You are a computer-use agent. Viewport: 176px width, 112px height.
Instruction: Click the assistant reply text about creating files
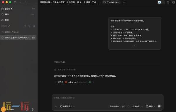(x=85, y=76)
